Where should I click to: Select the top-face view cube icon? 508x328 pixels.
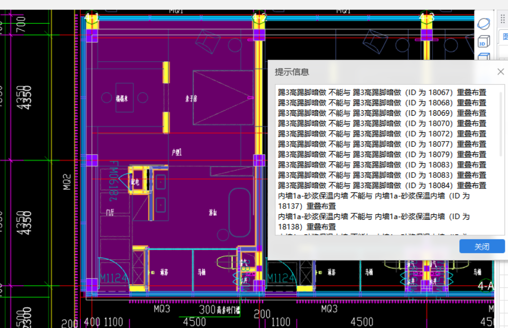click(484, 56)
